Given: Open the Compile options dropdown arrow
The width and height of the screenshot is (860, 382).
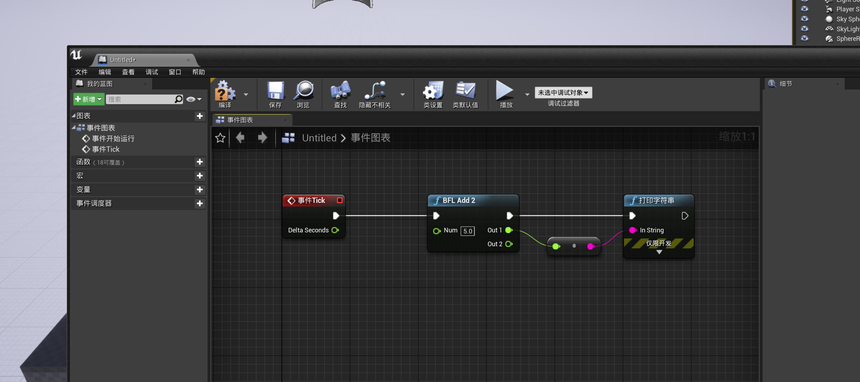Looking at the screenshot, I should coord(246,95).
